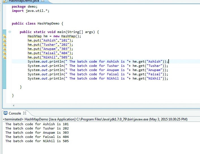Collapse the main method code fold

pyautogui.click(x=10, y=32)
